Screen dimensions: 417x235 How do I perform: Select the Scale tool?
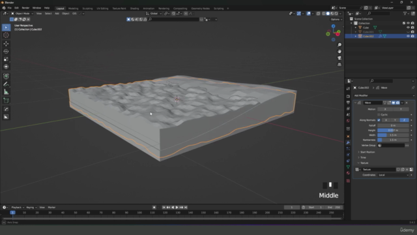6,59
